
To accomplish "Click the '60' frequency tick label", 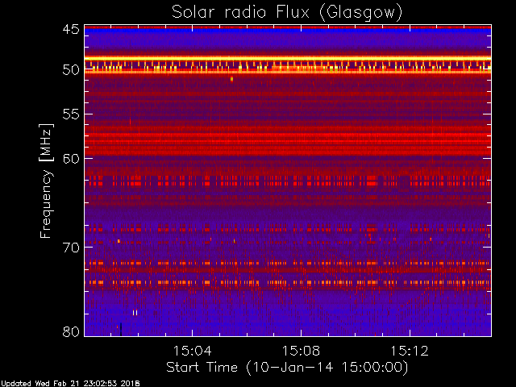I will coord(71,158).
